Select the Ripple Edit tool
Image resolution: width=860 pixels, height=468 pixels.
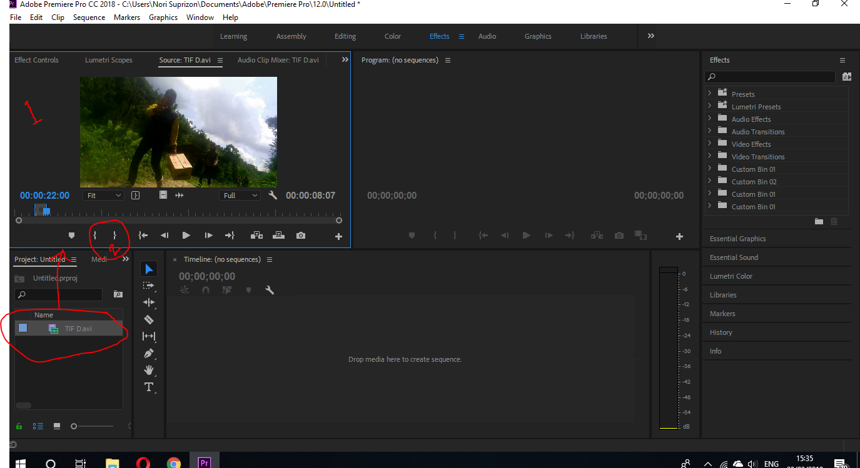pyautogui.click(x=149, y=302)
